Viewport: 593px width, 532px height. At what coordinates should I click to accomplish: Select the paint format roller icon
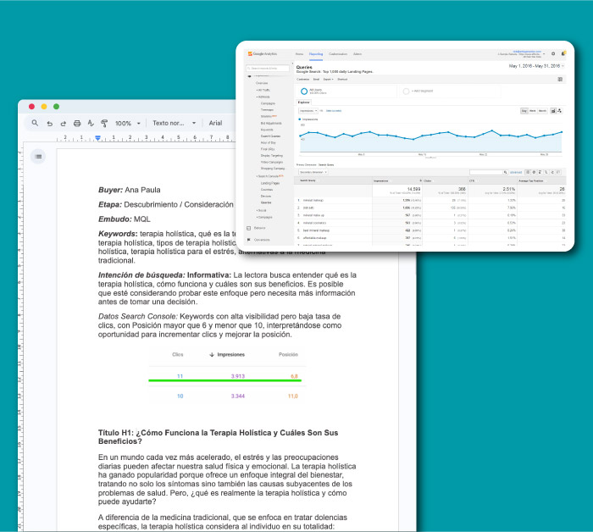tap(104, 123)
